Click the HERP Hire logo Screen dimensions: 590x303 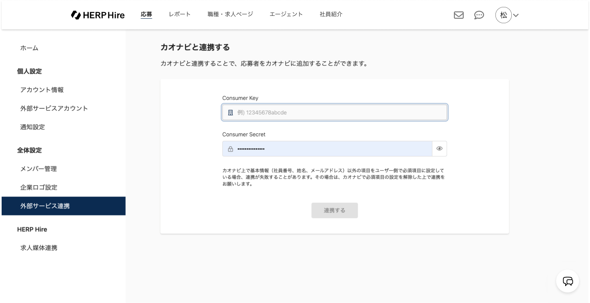click(98, 15)
